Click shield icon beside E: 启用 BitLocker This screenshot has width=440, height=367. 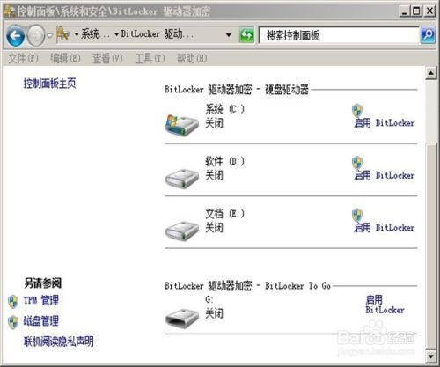(x=357, y=215)
